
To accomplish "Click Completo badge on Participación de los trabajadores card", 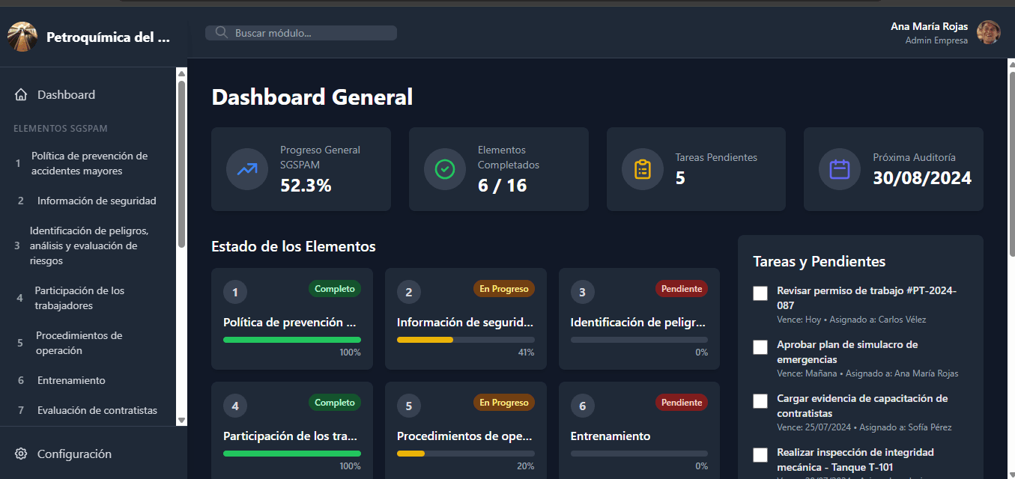I will click(335, 403).
